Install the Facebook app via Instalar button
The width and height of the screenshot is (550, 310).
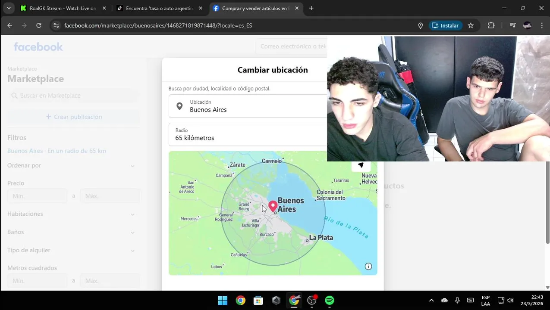coord(446,26)
